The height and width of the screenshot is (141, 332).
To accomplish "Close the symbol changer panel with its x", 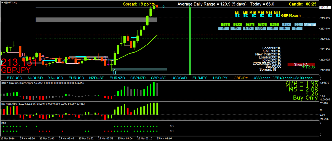I will click(1, 78).
